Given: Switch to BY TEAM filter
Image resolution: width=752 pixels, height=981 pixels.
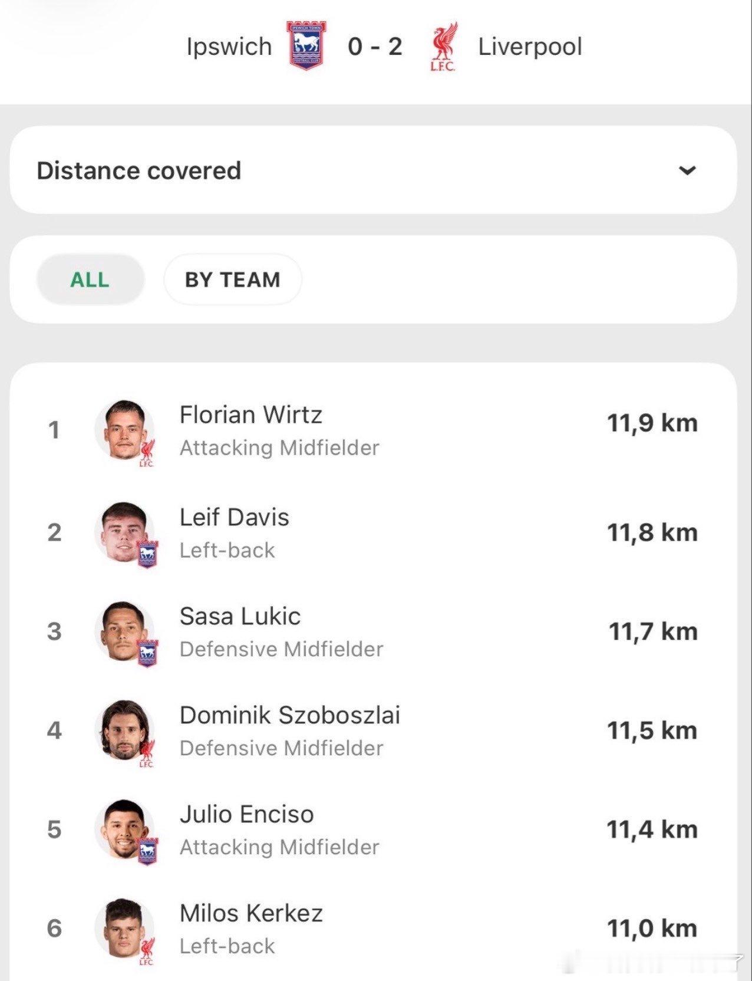Looking at the screenshot, I should (x=233, y=279).
